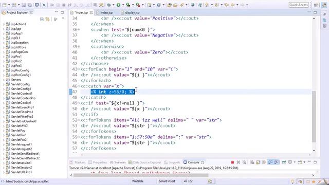Screen dimensions: 329x185
Task: Open the New file dropdown arrow
Action: coord(9,5)
